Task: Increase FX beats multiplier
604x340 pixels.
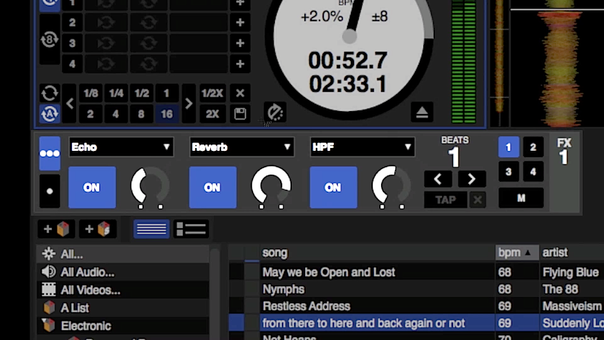Action: coord(472,179)
